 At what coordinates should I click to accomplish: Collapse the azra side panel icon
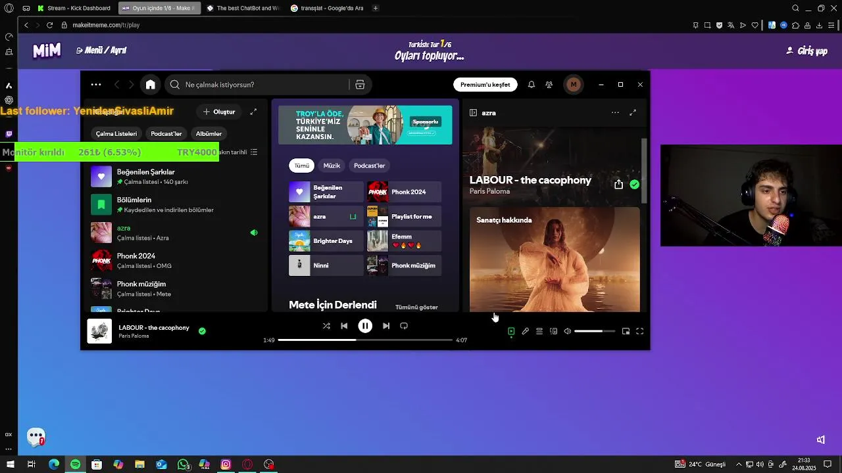473,113
